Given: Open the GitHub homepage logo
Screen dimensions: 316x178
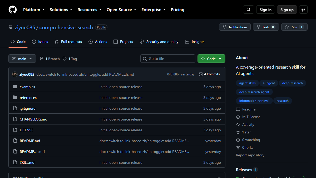Looking at the screenshot, I should pos(13,10).
